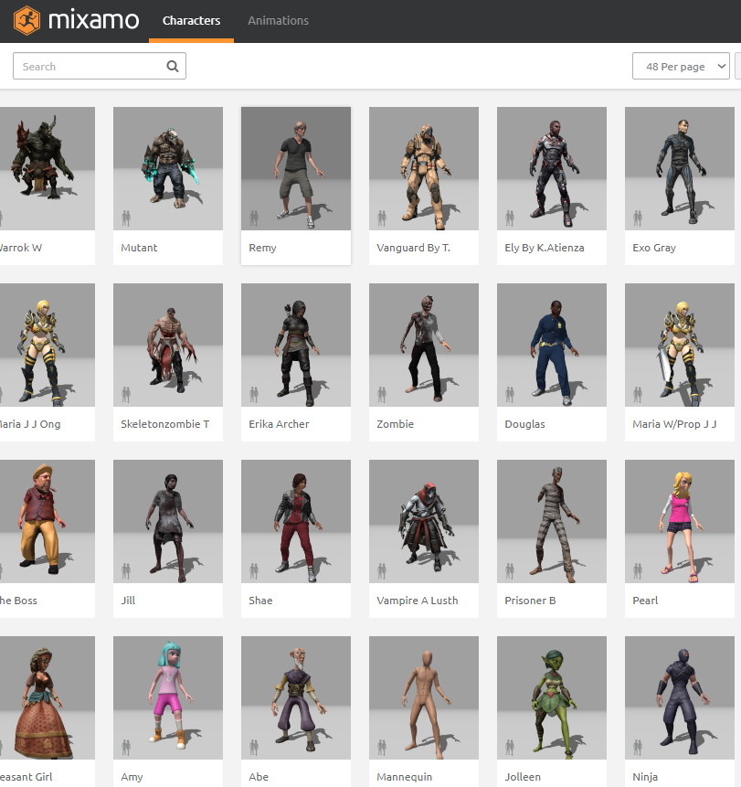The height and width of the screenshot is (787, 741).
Task: Click the mixamo wordmark in the header
Action: 94,20
